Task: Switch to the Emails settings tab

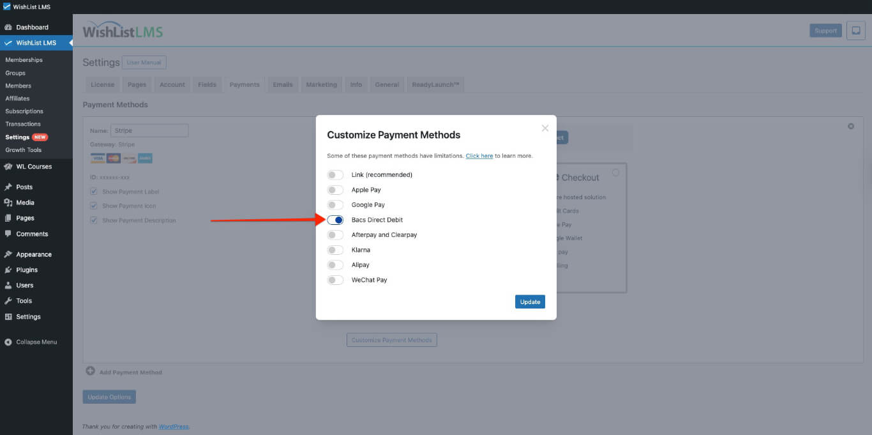Action: coord(283,85)
